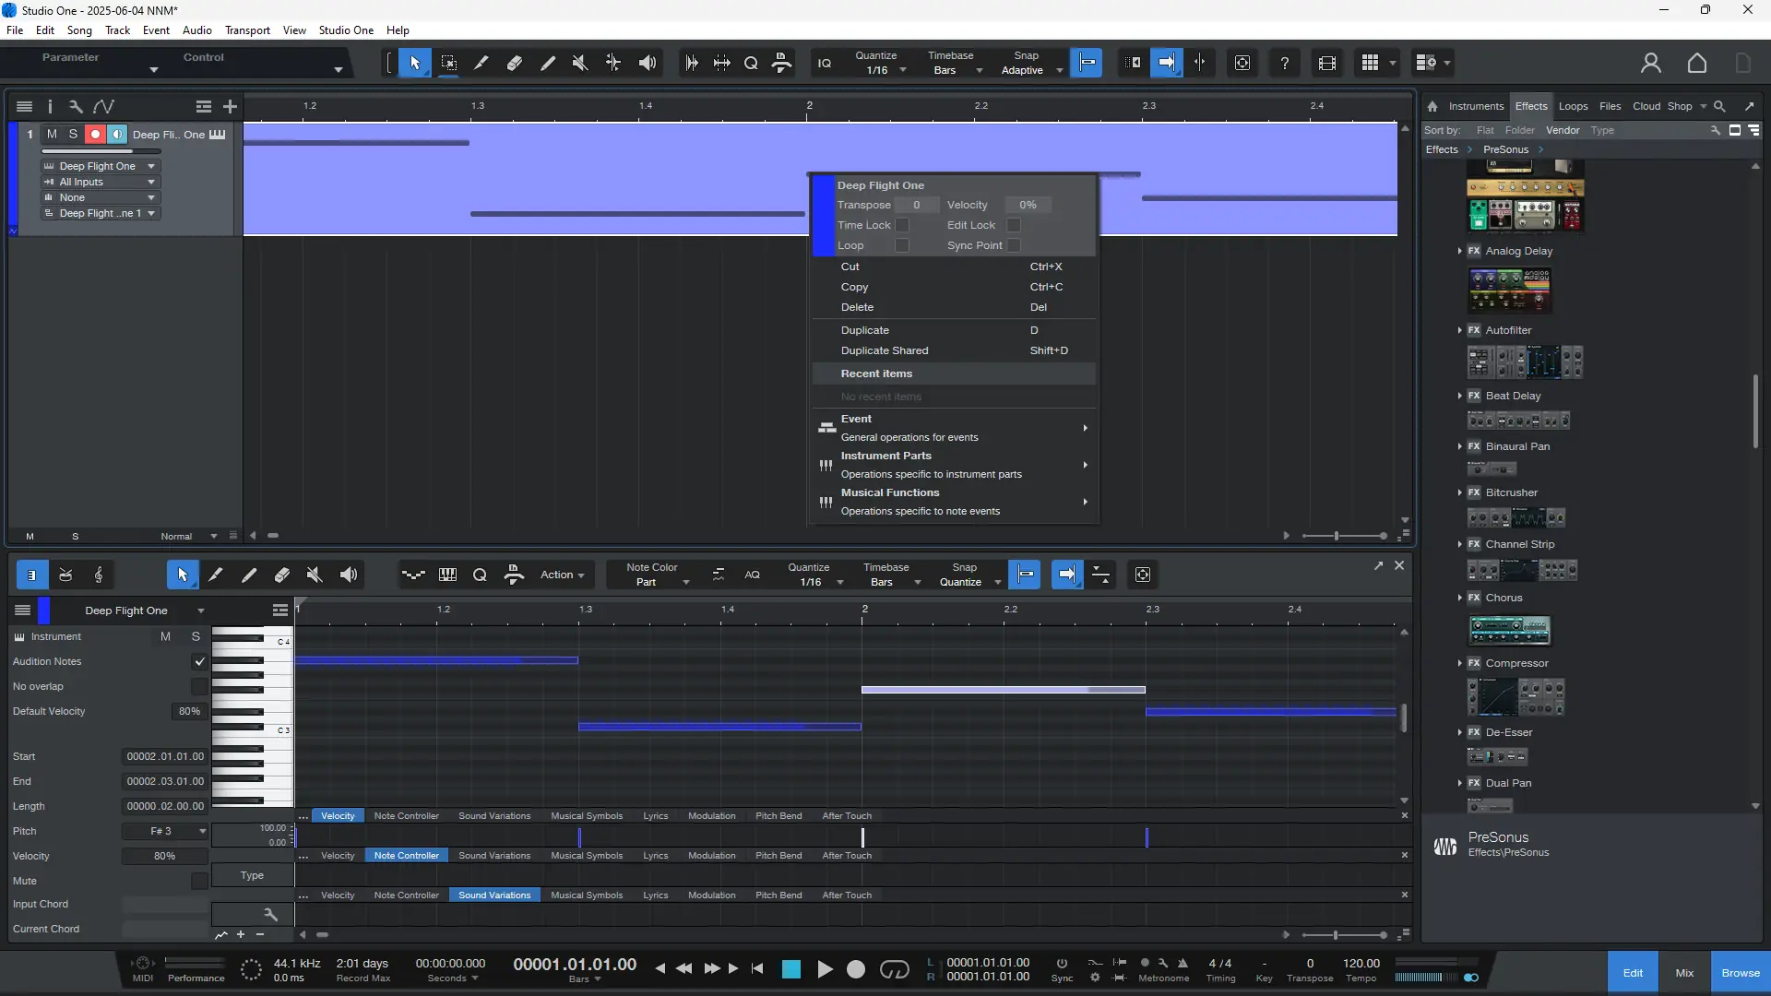Image resolution: width=1771 pixels, height=996 pixels.
Task: Uncheck Audition Notes checkbox
Action: coord(199,661)
